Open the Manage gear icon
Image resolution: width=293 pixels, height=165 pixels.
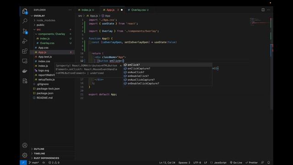click(25, 155)
